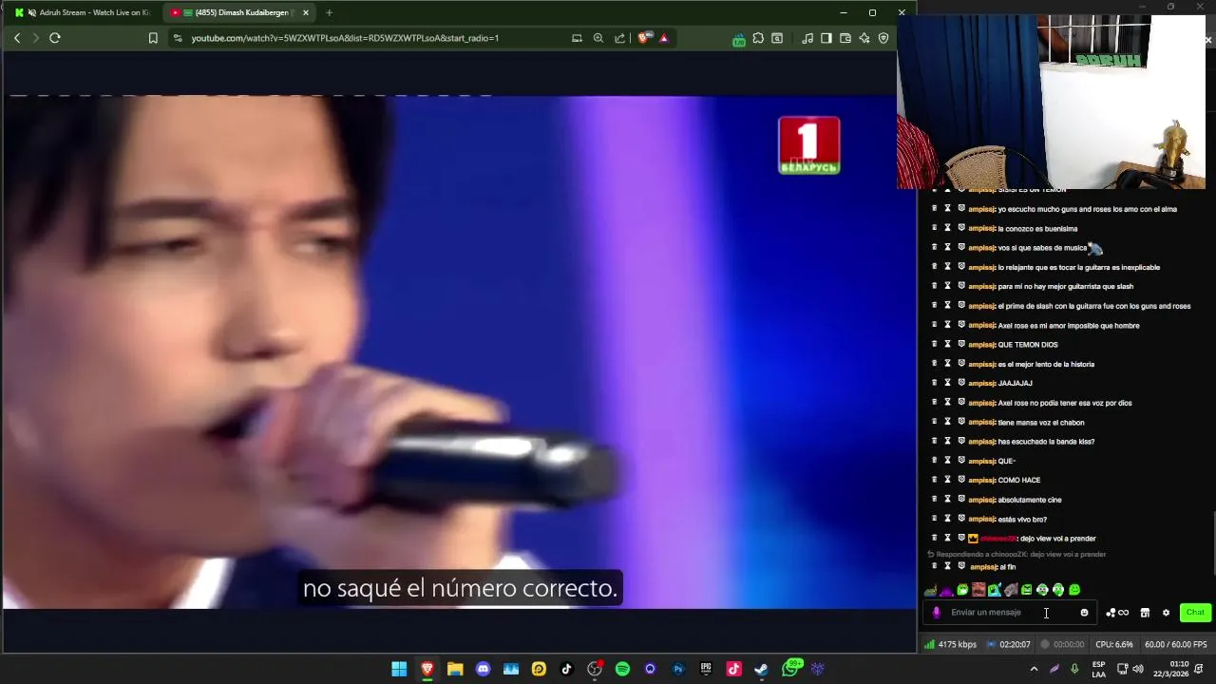1216x684 pixels.
Task: Click ampisaj username beside 'COMO HACE'
Action: pos(981,481)
